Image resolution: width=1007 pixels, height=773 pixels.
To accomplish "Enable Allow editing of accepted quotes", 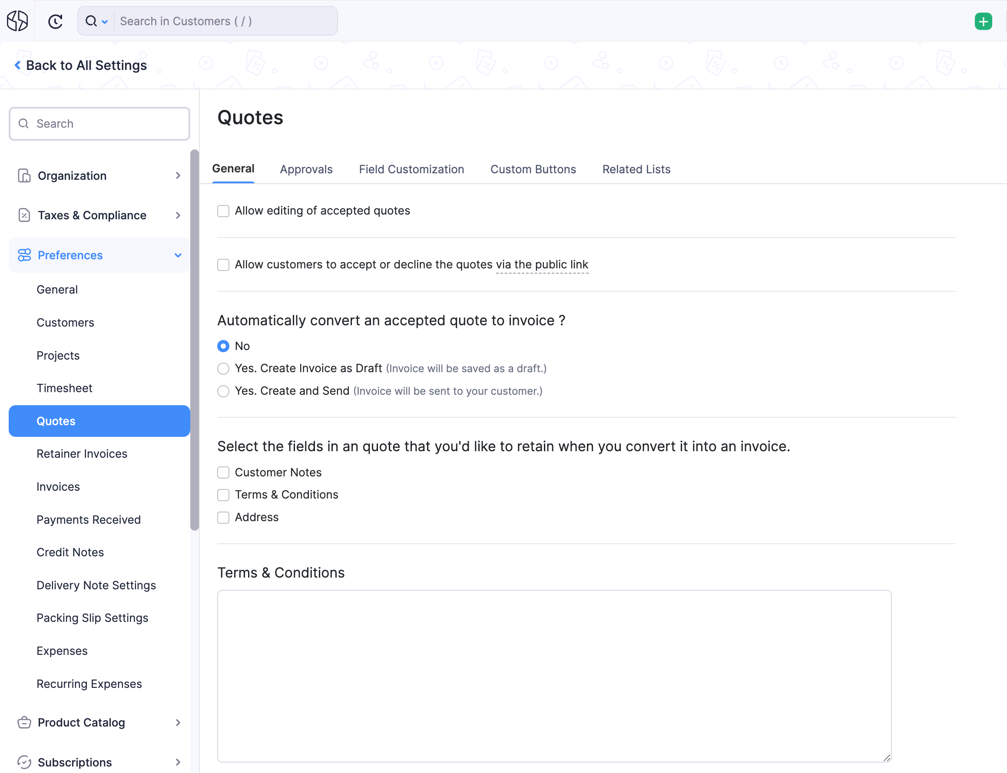I will point(223,210).
